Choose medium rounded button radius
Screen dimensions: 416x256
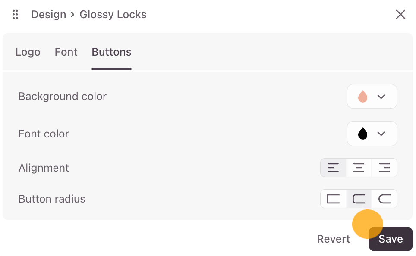(x=359, y=199)
